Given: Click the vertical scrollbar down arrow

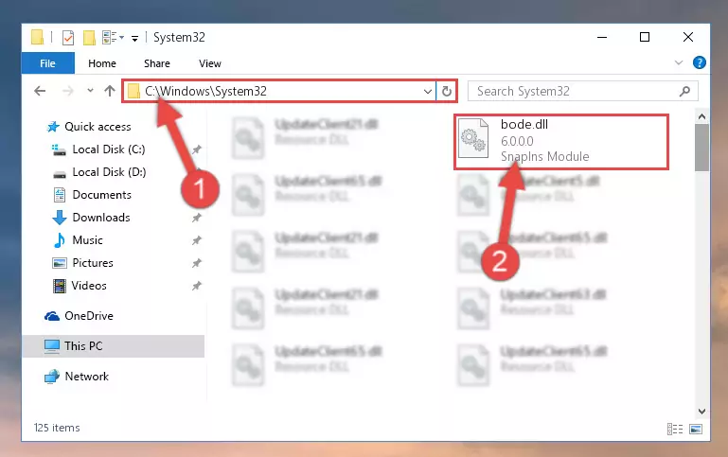Looking at the screenshot, I should pyautogui.click(x=702, y=411).
